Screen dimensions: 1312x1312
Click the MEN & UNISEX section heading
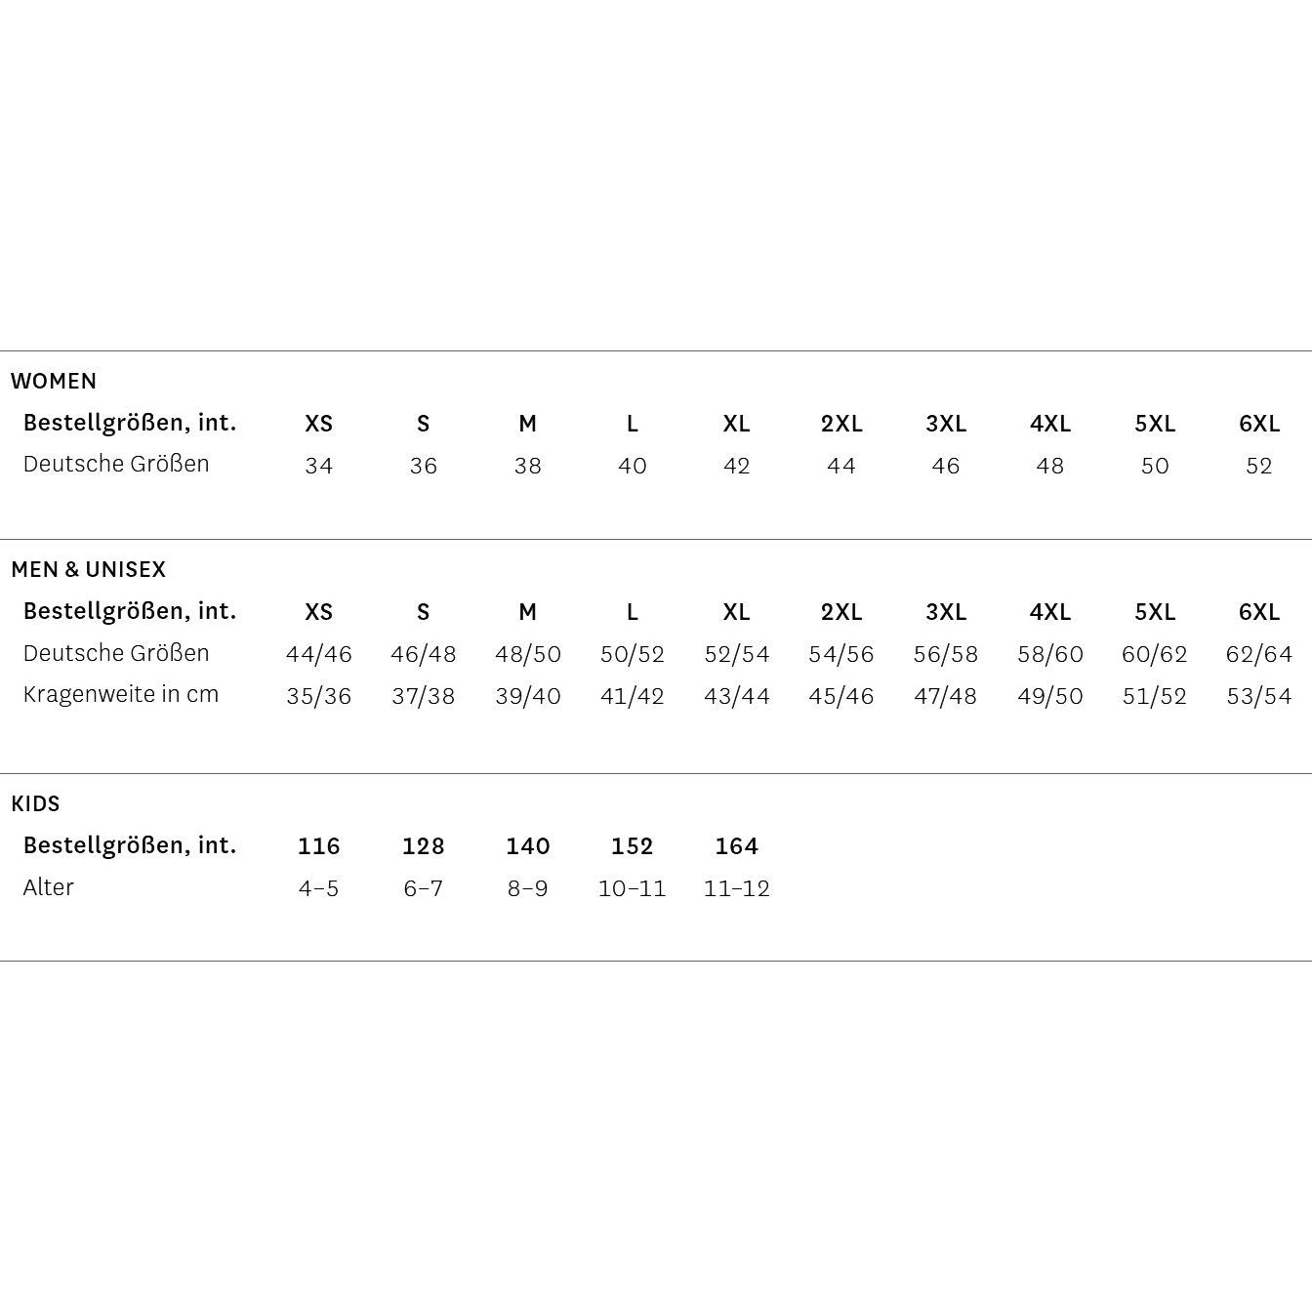point(89,569)
